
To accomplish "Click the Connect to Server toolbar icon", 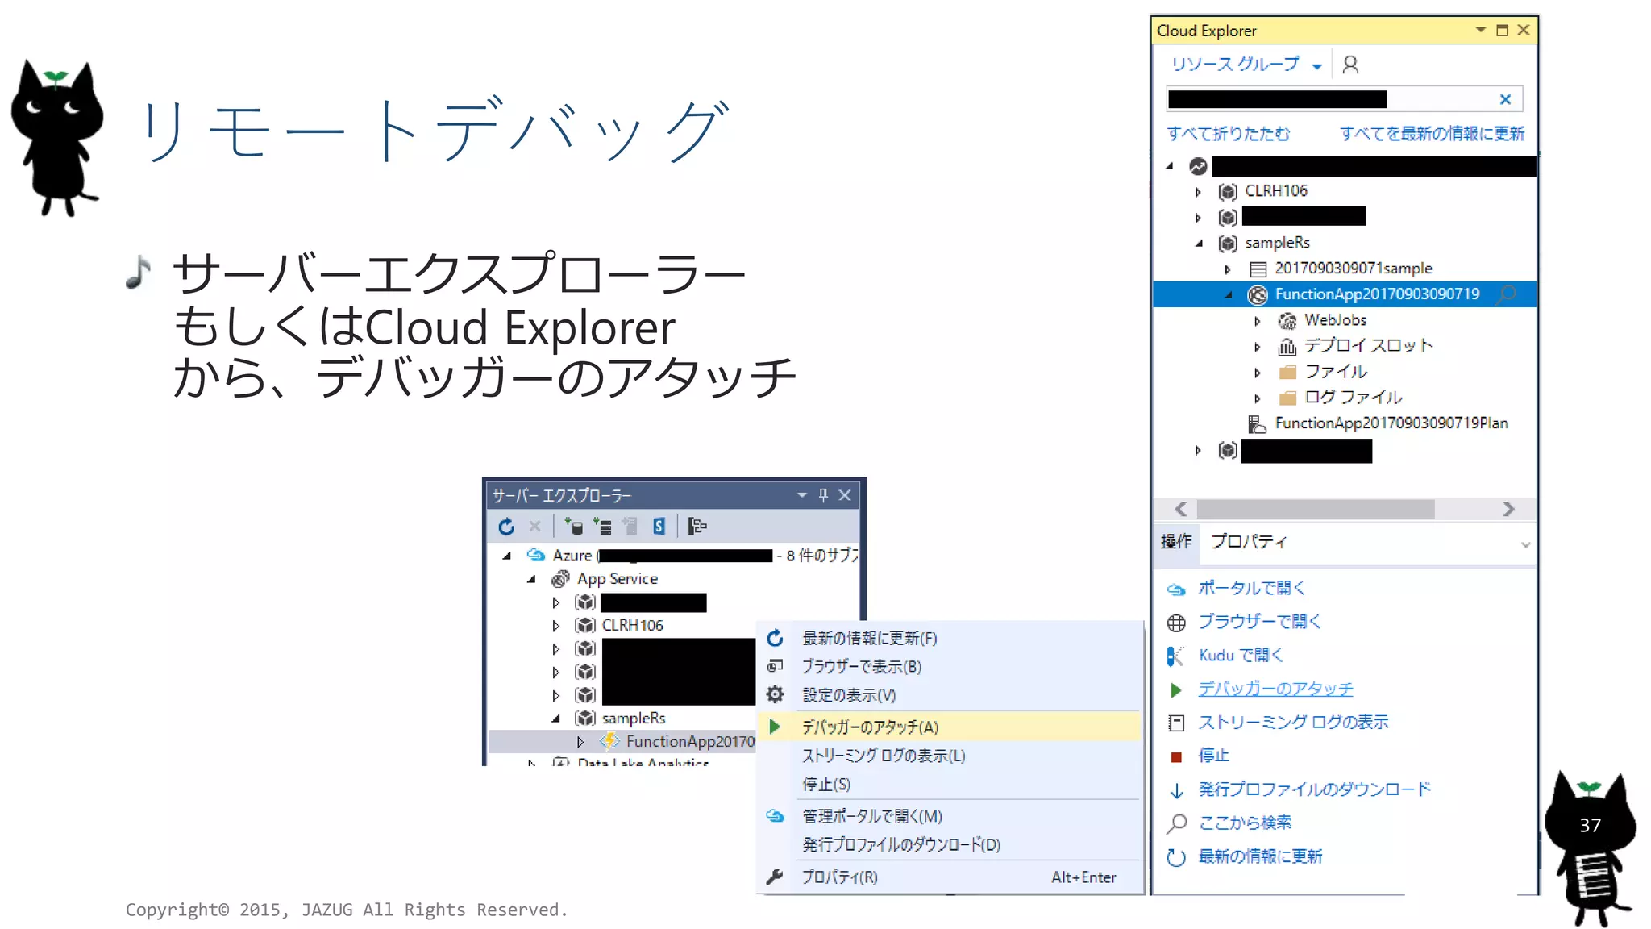I will [602, 527].
